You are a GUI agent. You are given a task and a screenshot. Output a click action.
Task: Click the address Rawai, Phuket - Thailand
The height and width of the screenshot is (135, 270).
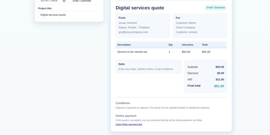[x=134, y=27]
